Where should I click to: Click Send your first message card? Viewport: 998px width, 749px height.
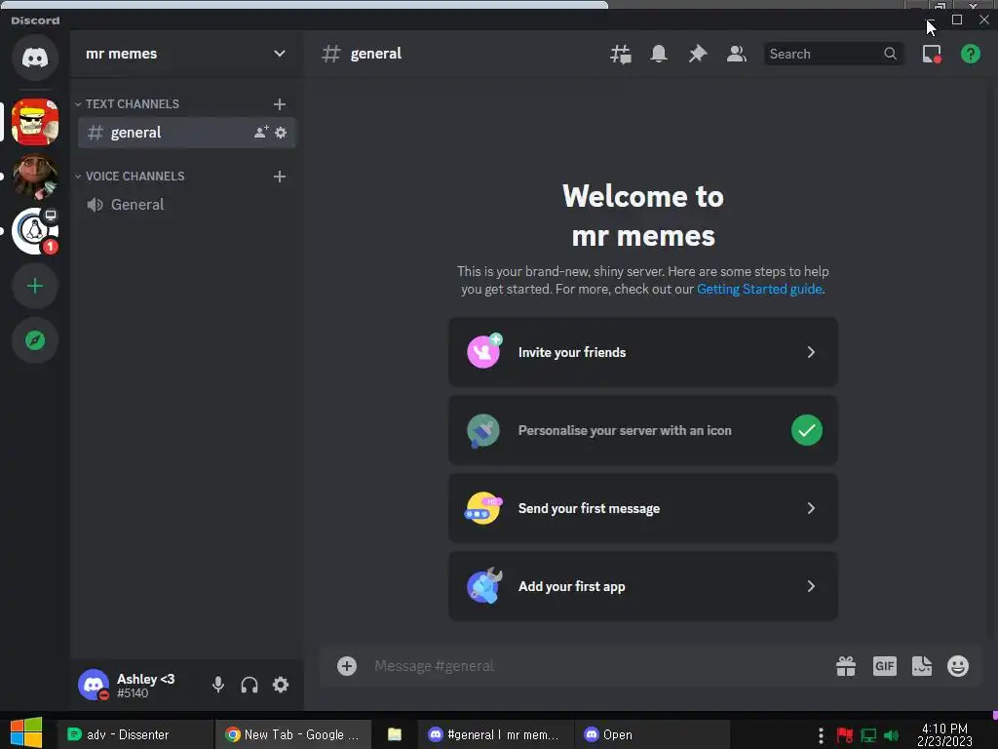coord(643,508)
